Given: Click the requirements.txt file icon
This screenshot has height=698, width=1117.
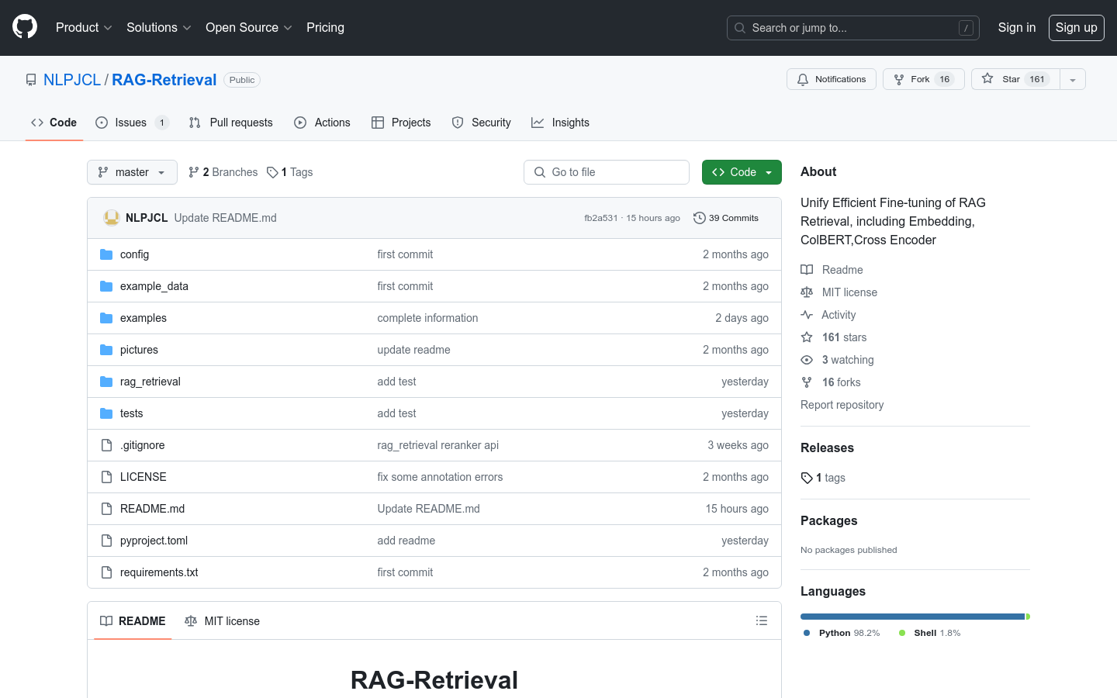Looking at the screenshot, I should coord(106,572).
